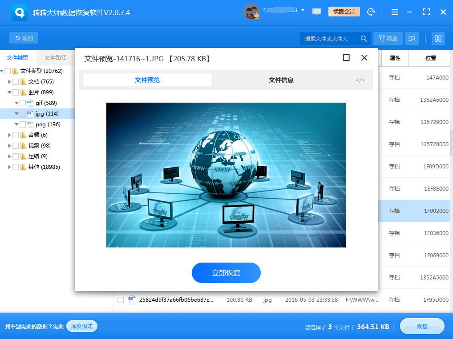Click the magnifier search icon
453x339 pixels.
[364, 39]
